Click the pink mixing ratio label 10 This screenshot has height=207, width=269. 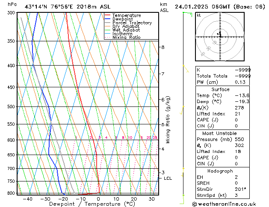130,138
